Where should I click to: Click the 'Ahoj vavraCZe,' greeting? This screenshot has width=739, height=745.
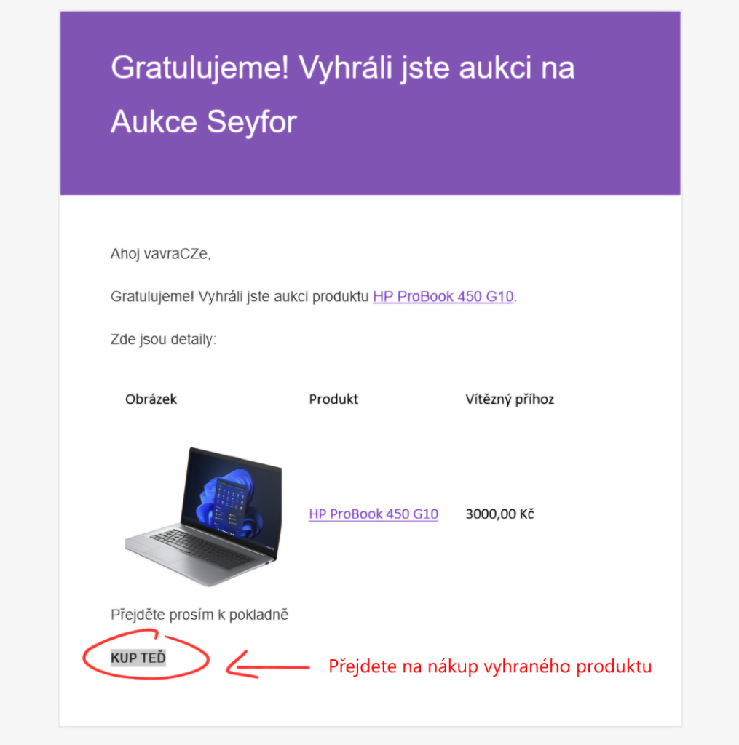160,254
